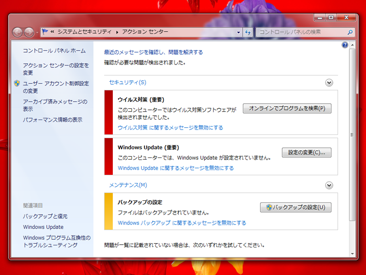This screenshot has height=275, width=366.
Task: Click the Forward navigation arrow
Action: click(29, 32)
